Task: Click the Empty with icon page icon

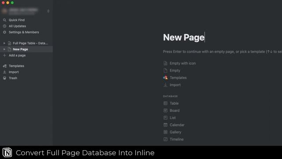Action: (166, 63)
